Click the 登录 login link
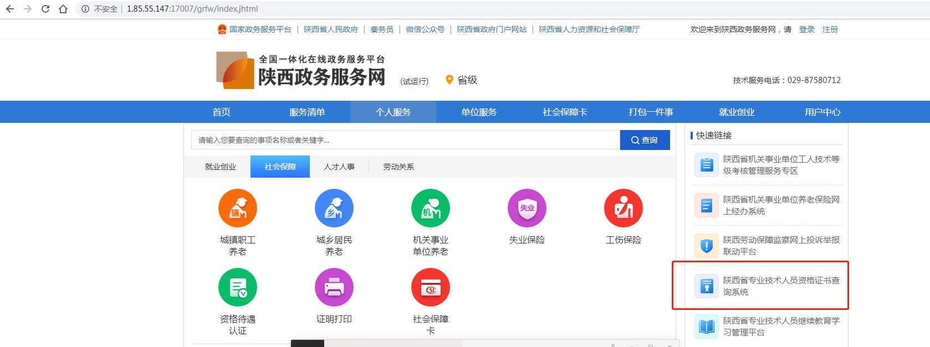 pyautogui.click(x=806, y=29)
